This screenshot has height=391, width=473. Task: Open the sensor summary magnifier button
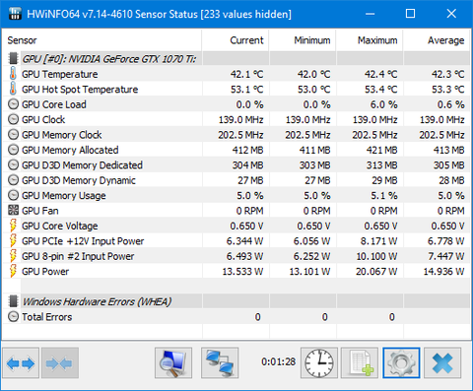coord(173,363)
